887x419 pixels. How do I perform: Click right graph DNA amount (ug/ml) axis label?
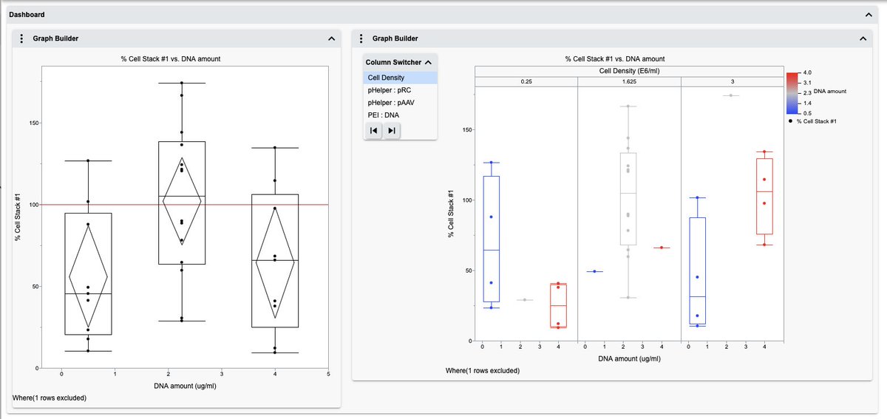[628, 358]
